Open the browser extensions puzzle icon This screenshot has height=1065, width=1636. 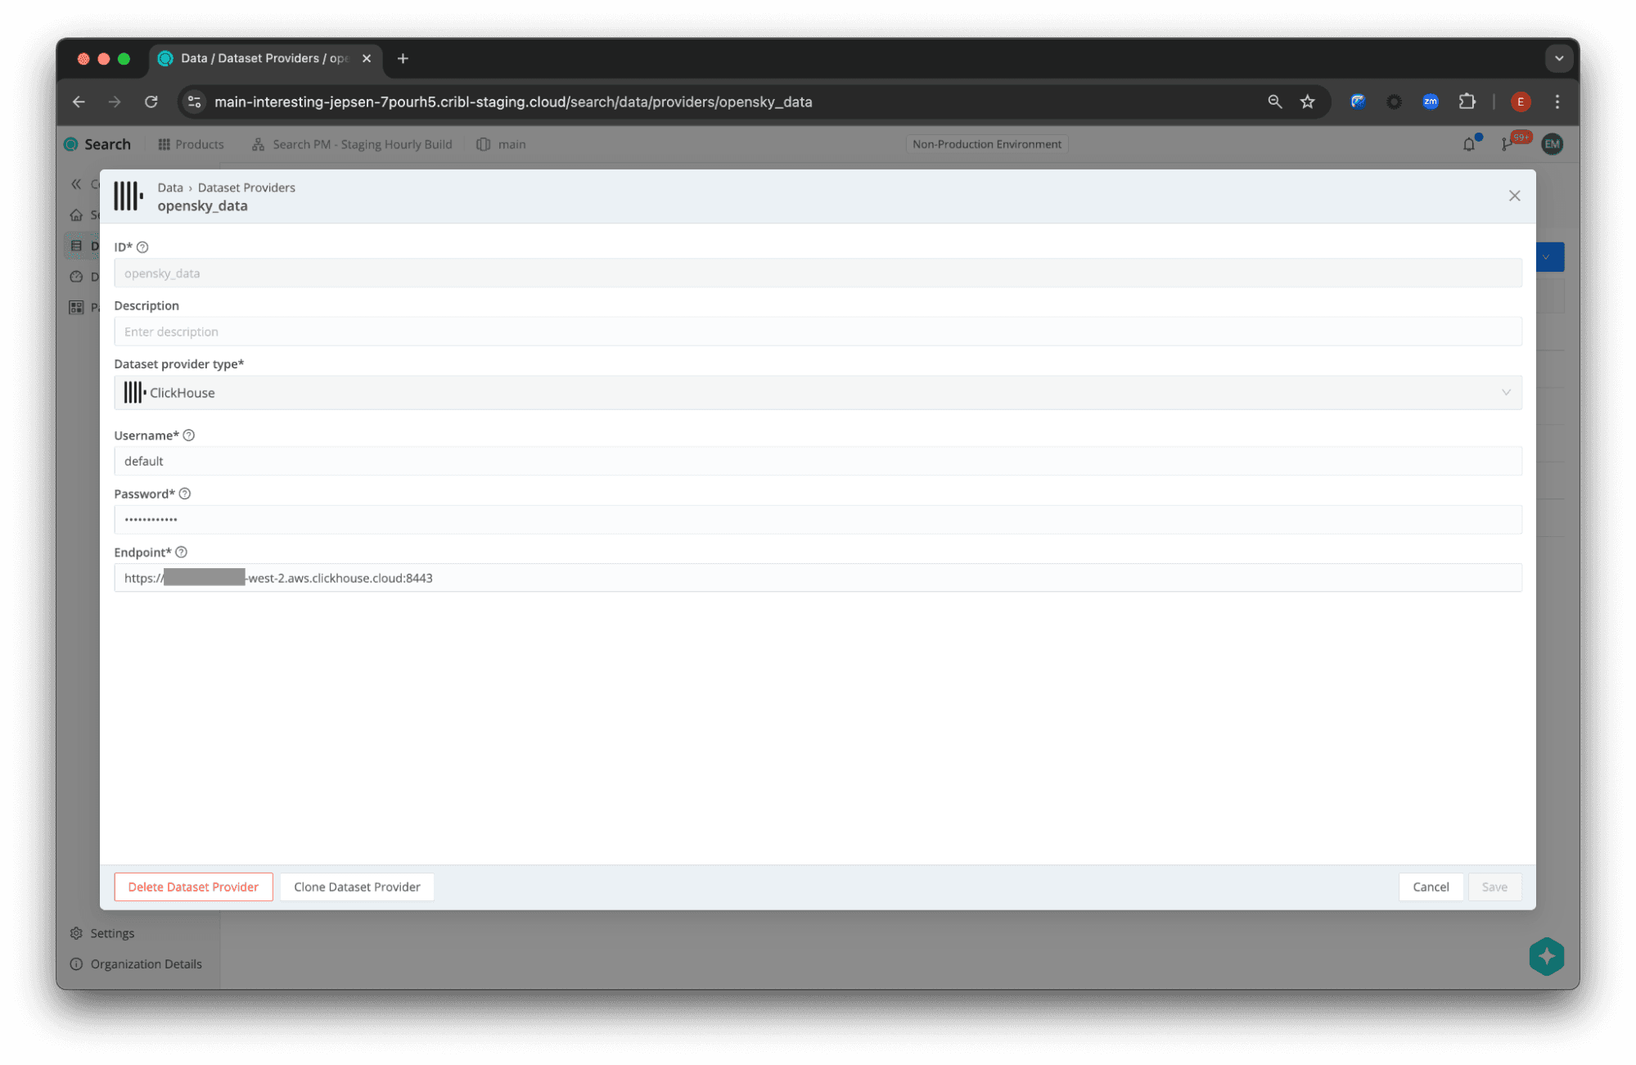[1467, 102]
